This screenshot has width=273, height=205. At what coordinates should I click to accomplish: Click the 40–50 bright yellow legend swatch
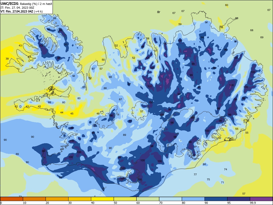tap(102, 199)
